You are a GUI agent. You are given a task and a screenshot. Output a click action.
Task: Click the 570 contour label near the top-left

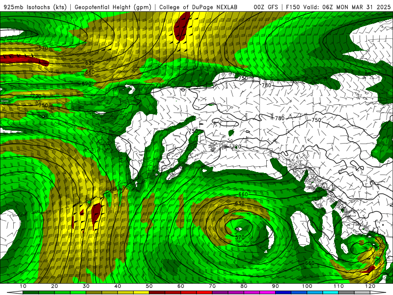click(43, 48)
